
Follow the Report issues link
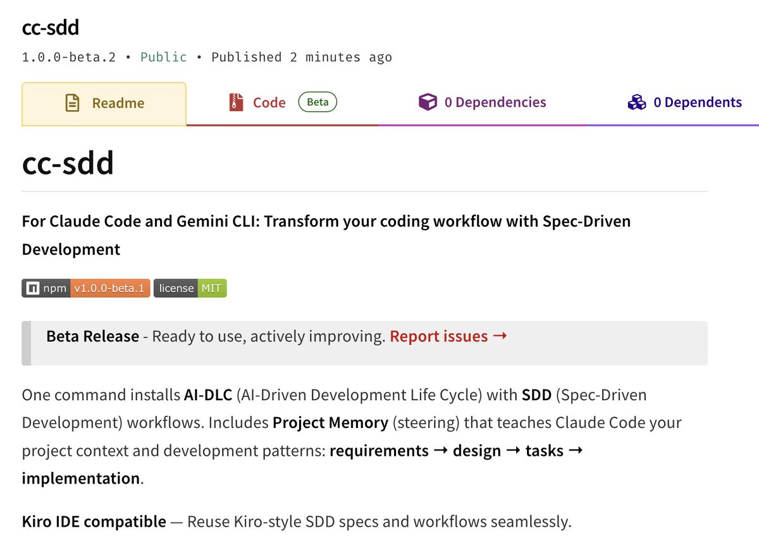(439, 336)
